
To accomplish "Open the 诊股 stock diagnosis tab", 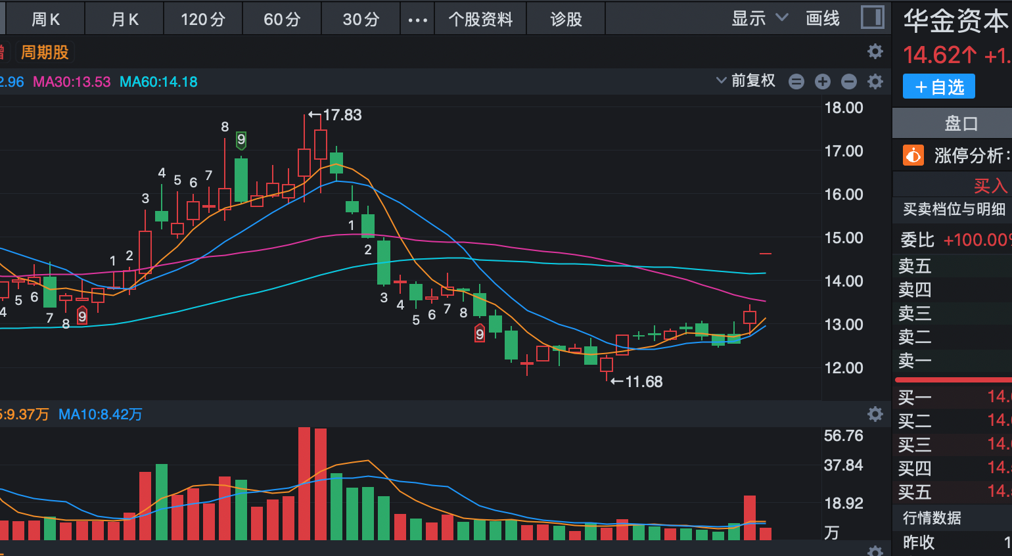I will click(x=566, y=19).
